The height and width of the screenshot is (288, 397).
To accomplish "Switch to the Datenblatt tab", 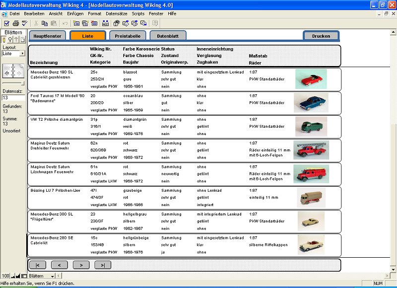I will (168, 36).
